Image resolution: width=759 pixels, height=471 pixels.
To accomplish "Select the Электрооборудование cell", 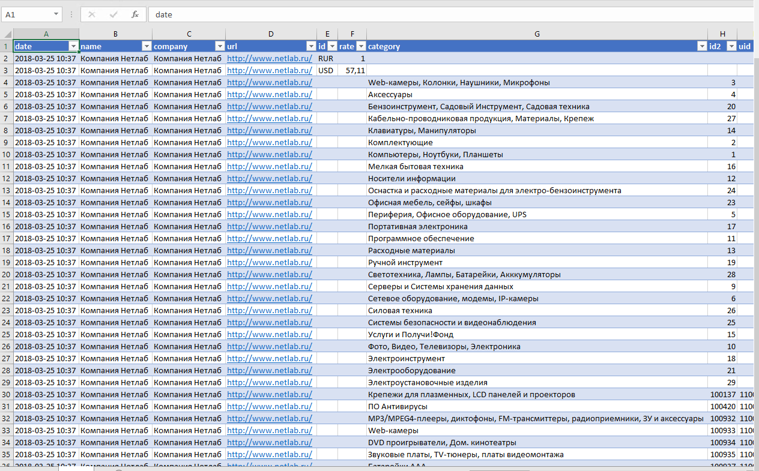I will [x=537, y=370].
